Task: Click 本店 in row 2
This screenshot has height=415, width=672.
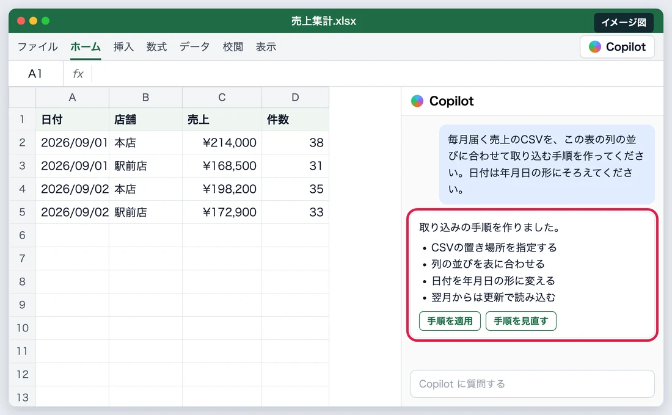Action: pos(146,143)
